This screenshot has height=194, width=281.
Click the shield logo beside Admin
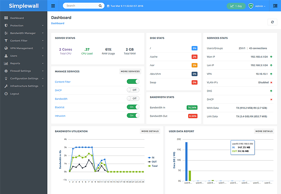251,6
